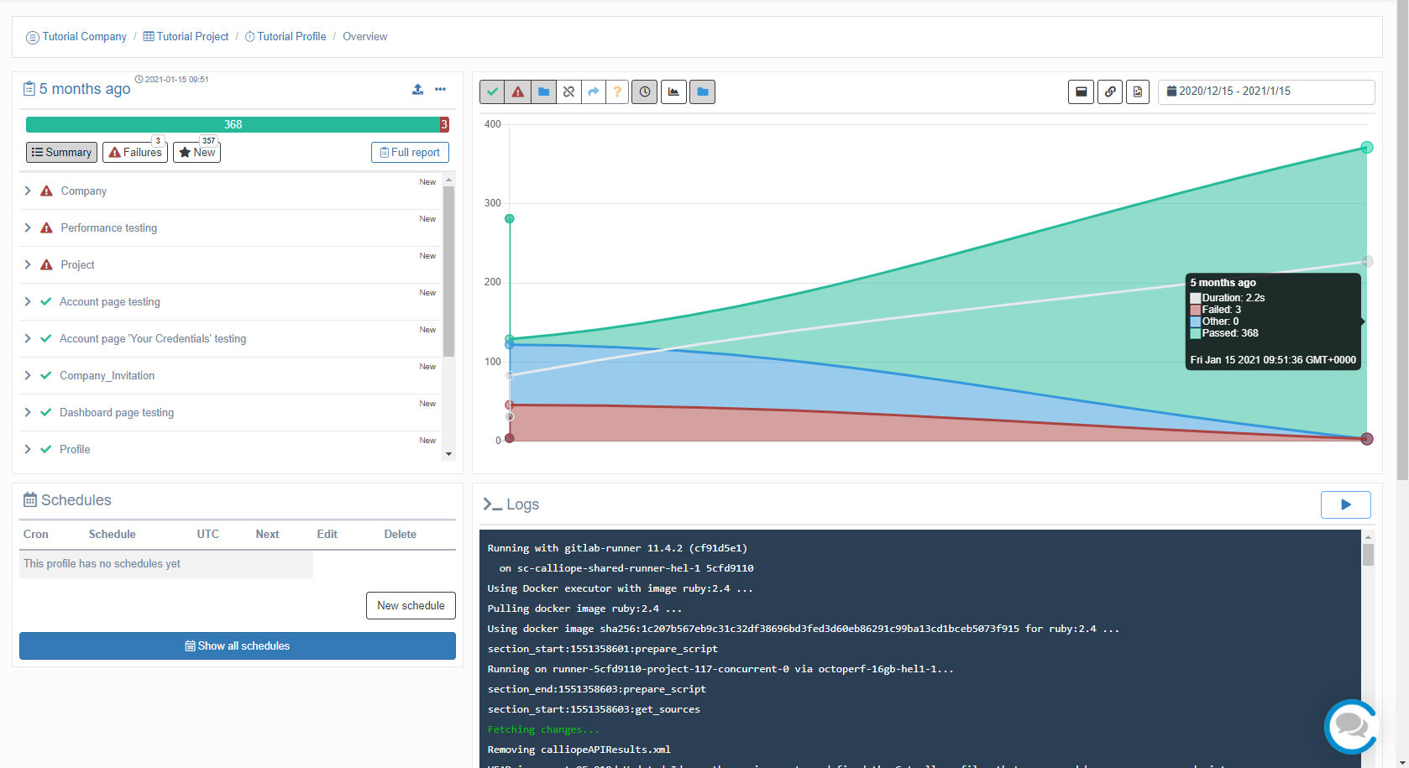
Task: Click Profile passed checkmark icon
Action: pos(46,449)
